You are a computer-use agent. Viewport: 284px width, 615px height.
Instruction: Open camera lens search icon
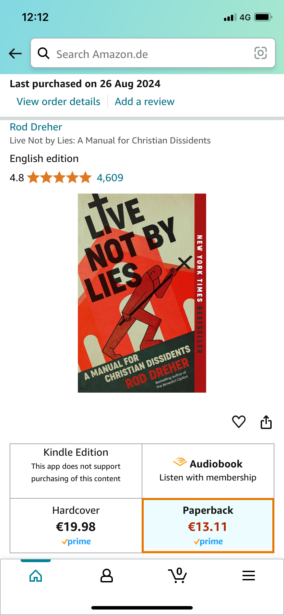pos(260,53)
